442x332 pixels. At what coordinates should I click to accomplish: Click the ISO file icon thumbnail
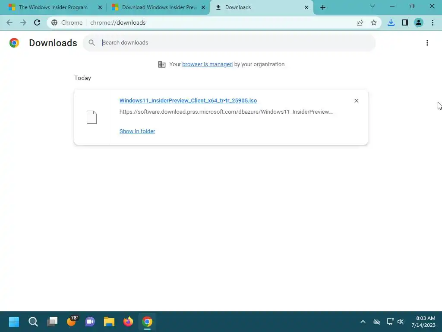pos(92,117)
